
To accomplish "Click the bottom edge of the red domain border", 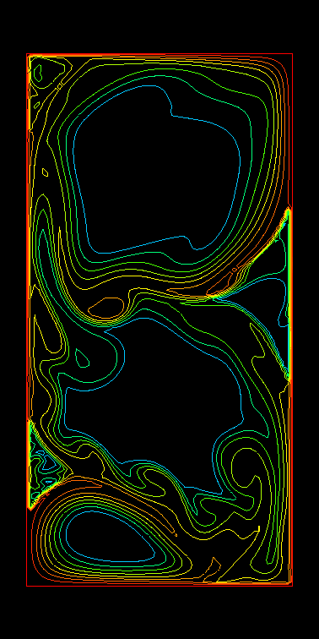I will (x=159, y=586).
